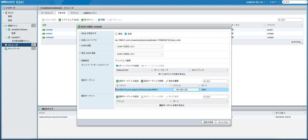This screenshot has height=140, width=308.
Task: Click Add static target (固定ターゲットの追加)
Action: [x=127, y=81]
